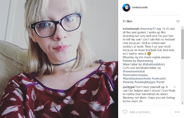184x118 pixels.
Task: Like the post with the heart icon
Action: click(125, 112)
